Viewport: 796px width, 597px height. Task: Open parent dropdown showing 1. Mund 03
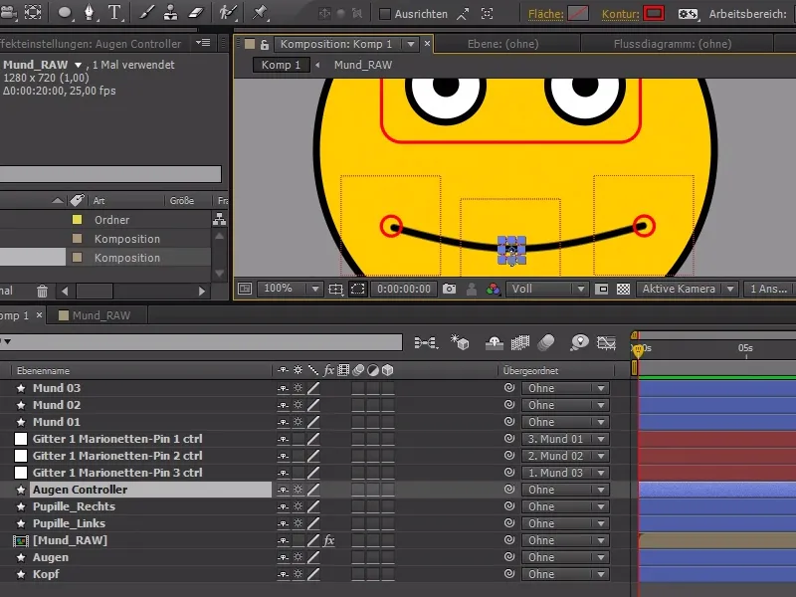[x=565, y=474]
